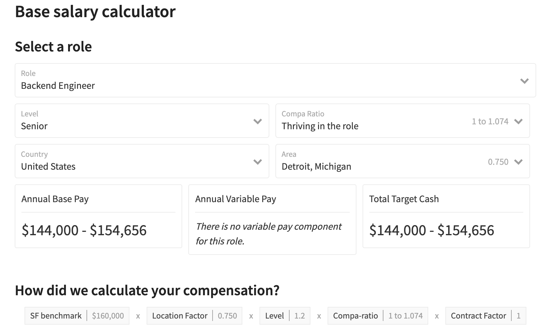Click the Level 1.2 multiplier chip
The image size is (546, 332).
pos(285,315)
